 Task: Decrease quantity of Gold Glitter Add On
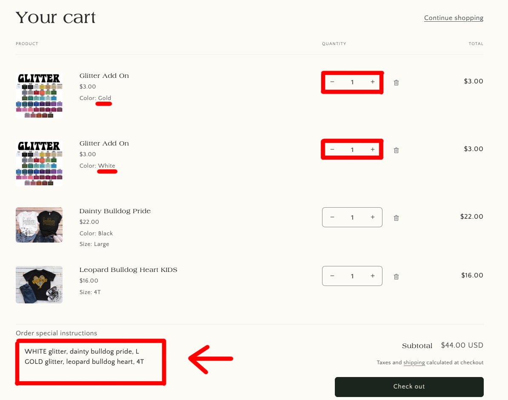click(332, 82)
